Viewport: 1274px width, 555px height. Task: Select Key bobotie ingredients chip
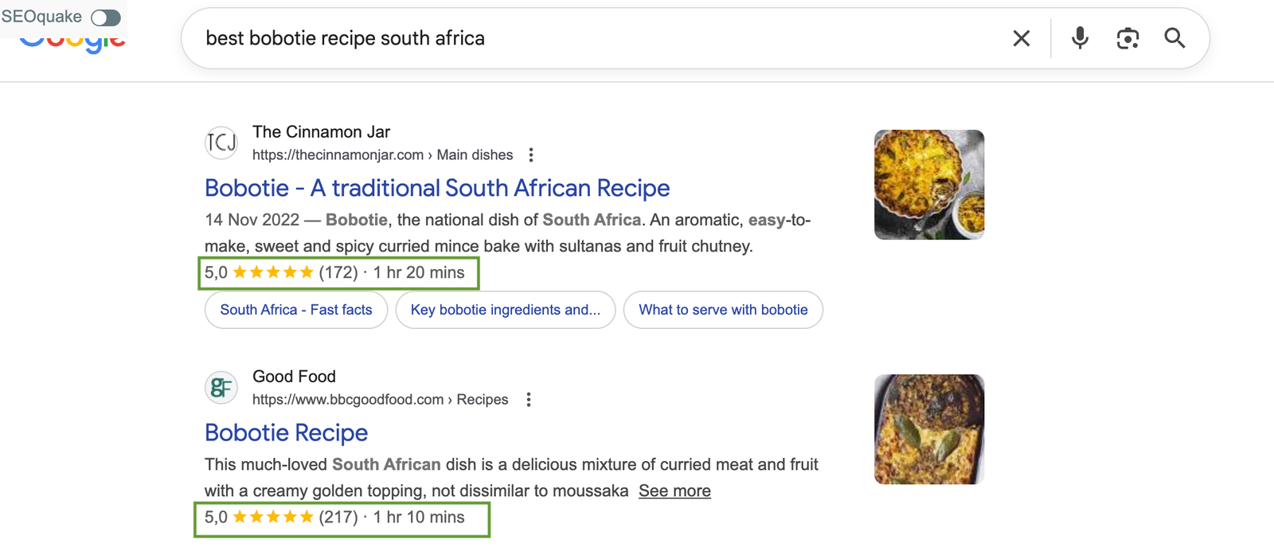pos(505,310)
